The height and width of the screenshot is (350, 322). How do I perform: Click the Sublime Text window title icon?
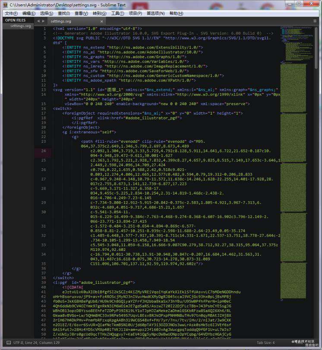[x=5, y=5]
